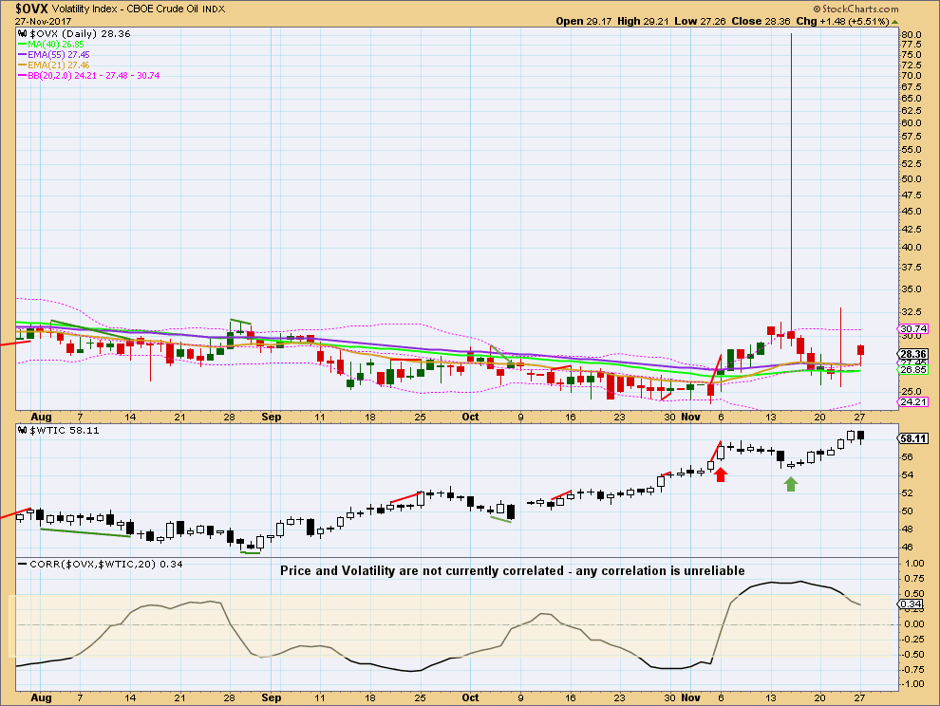Click the red up arrow on WTIC panel
The height and width of the screenshot is (706, 940).
coord(721,474)
